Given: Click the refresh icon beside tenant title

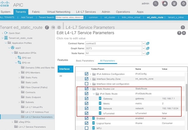Looking at the screenshot, I should (59, 27).
